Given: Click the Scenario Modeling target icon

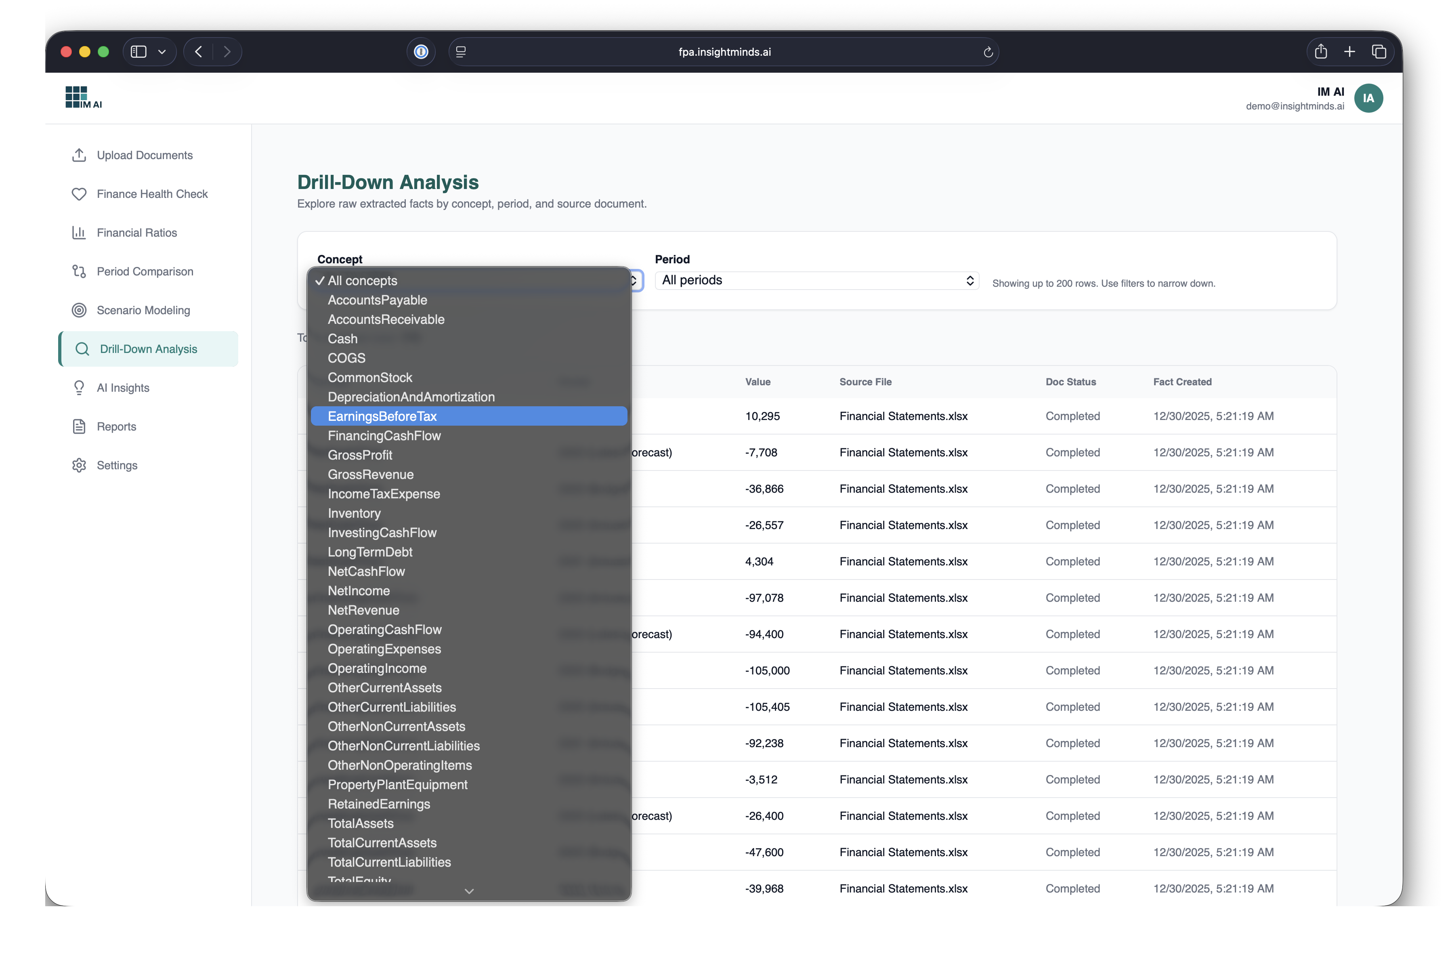Looking at the screenshot, I should (x=79, y=311).
